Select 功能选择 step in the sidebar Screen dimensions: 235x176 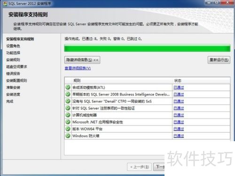13,53
